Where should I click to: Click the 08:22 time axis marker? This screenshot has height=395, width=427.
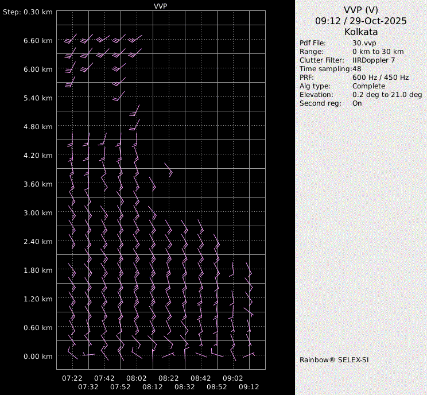[x=169, y=378]
